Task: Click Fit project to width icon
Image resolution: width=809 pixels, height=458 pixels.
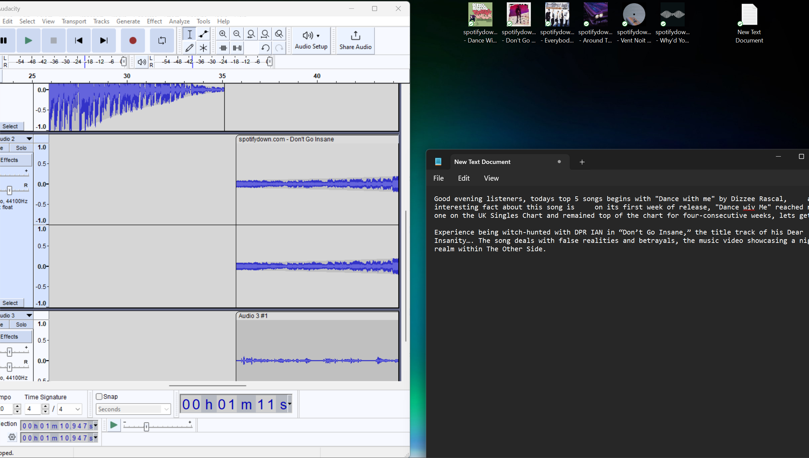Action: click(265, 34)
